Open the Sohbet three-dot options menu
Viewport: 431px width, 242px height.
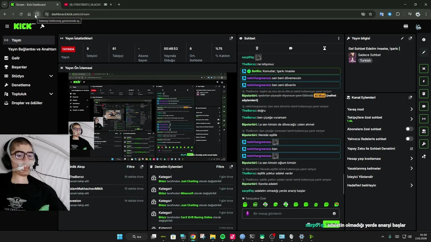tap(339, 38)
